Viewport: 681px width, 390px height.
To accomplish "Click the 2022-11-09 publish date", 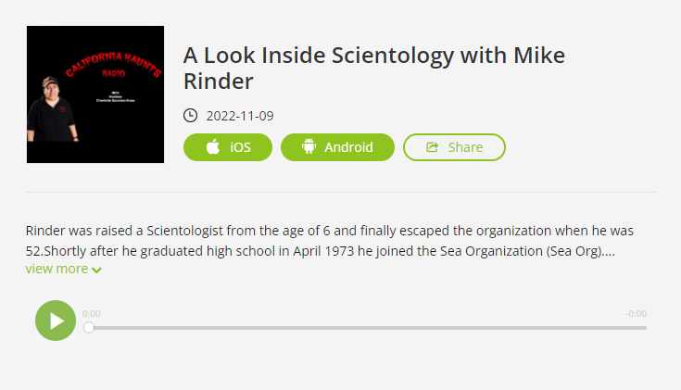I will (239, 116).
